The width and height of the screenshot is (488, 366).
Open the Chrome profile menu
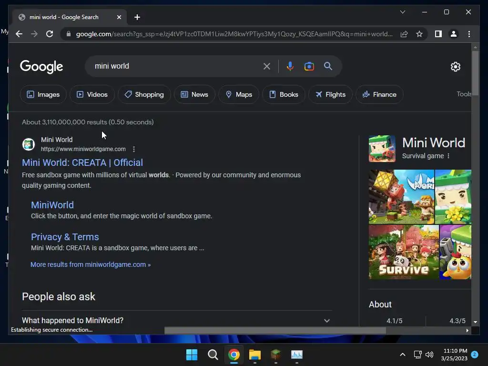click(x=454, y=34)
